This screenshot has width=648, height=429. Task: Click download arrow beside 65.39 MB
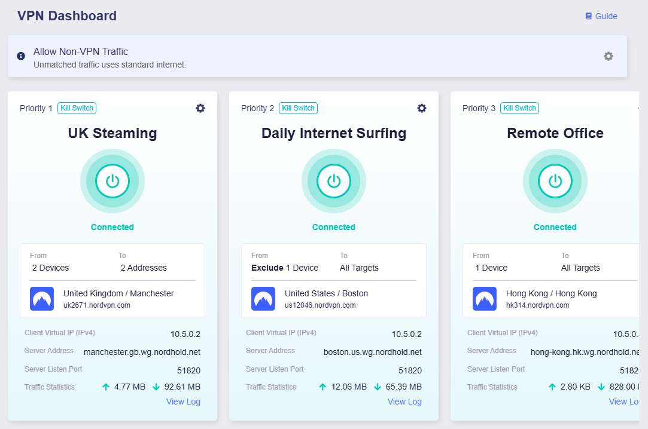click(x=378, y=387)
